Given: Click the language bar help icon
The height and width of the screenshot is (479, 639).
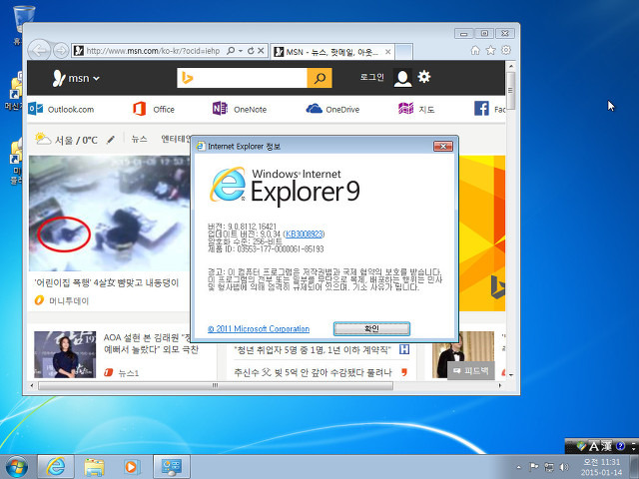Looking at the screenshot, I should click(x=620, y=446).
